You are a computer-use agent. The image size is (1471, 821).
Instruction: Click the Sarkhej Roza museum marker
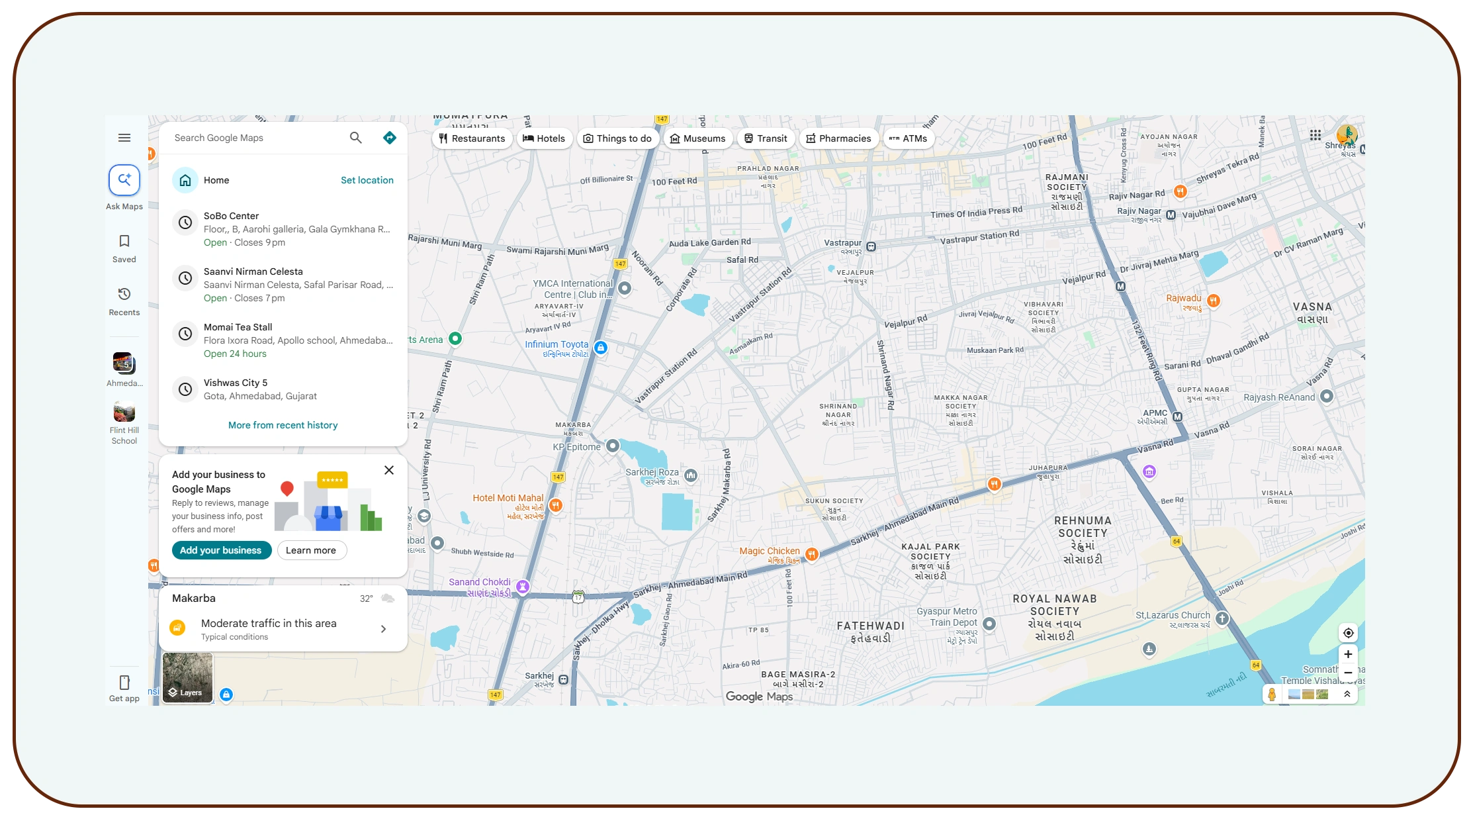click(691, 475)
